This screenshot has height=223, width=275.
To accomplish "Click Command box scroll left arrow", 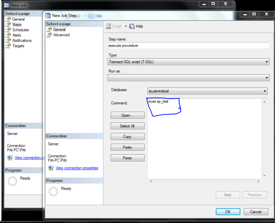I will point(151,181).
